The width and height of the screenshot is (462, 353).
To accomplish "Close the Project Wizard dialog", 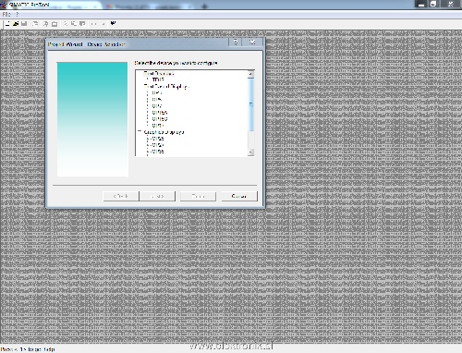I will point(252,43).
